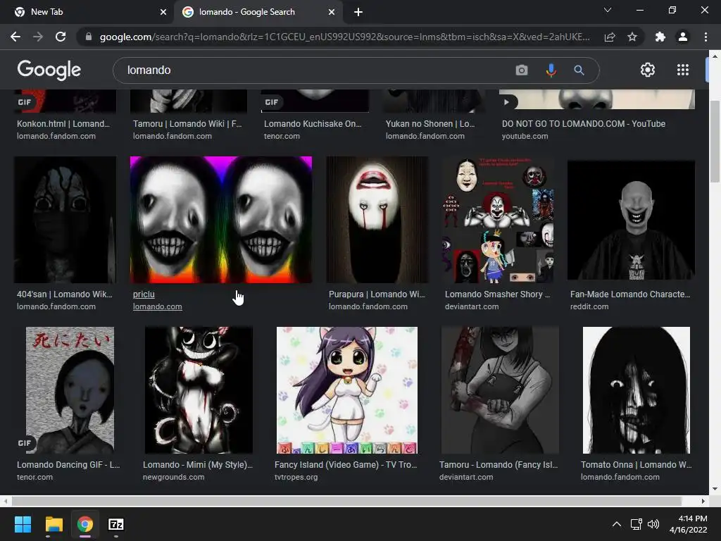
Task: Click the vertical scrollbar thumb
Action: coord(715,142)
